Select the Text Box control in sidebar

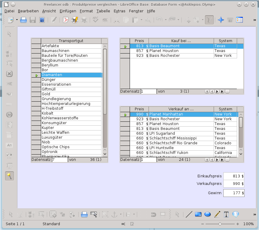(9, 84)
